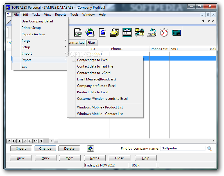The width and height of the screenshot is (224, 176).
Task: Open the document with chain link toolbar icon
Action: tap(78, 33)
